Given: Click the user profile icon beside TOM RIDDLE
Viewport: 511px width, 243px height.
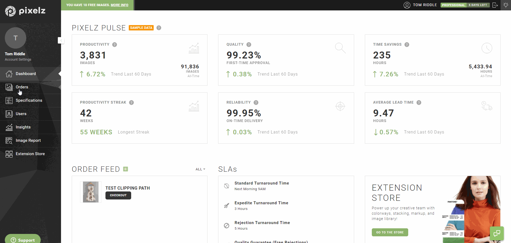Looking at the screenshot, I should click(x=407, y=5).
